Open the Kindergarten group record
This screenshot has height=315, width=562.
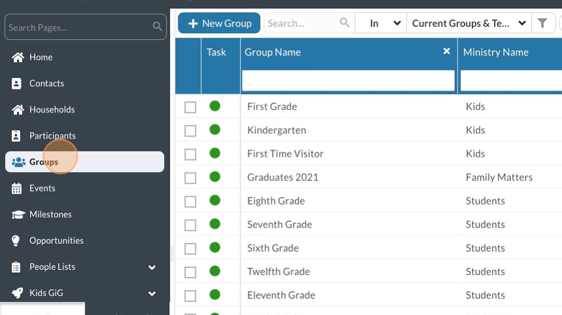pyautogui.click(x=276, y=130)
